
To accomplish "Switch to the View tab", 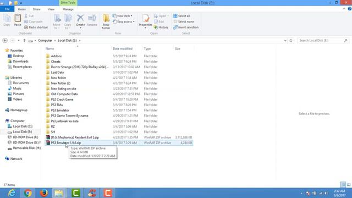I will (x=51, y=9).
